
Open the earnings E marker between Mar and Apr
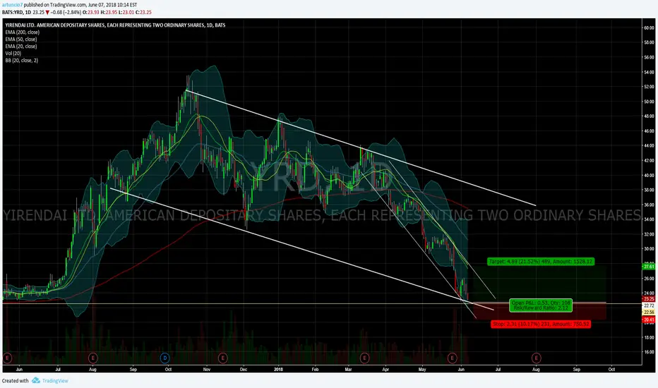coord(364,358)
